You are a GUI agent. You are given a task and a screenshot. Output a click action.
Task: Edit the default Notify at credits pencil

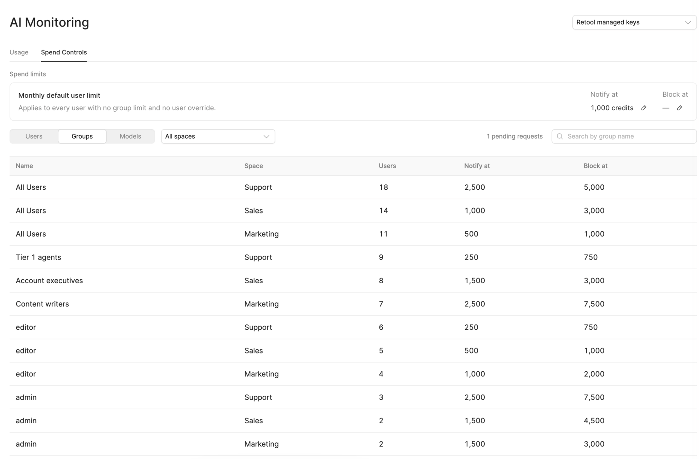coord(643,108)
